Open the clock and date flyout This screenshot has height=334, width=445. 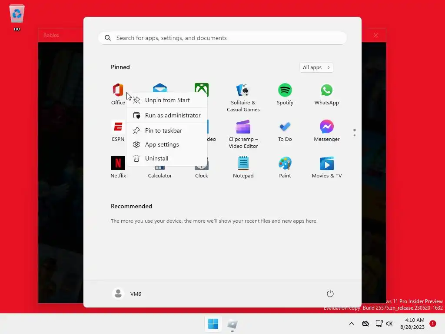click(412, 324)
